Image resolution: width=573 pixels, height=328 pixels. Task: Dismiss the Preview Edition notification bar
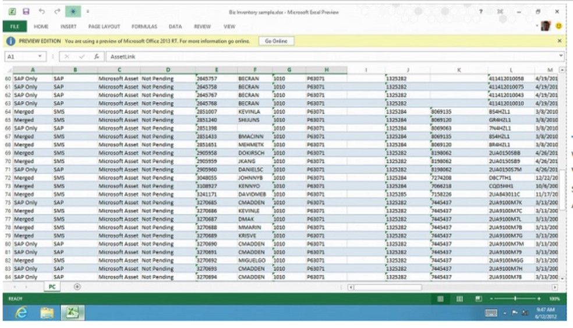coord(560,41)
